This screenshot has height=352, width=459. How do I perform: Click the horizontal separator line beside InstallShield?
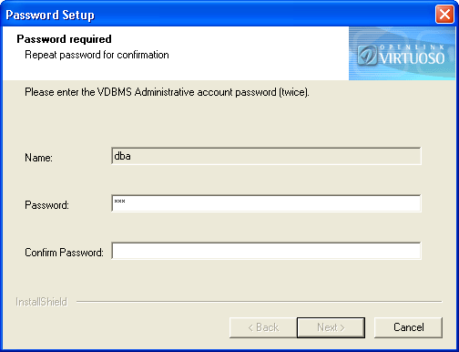coord(260,302)
